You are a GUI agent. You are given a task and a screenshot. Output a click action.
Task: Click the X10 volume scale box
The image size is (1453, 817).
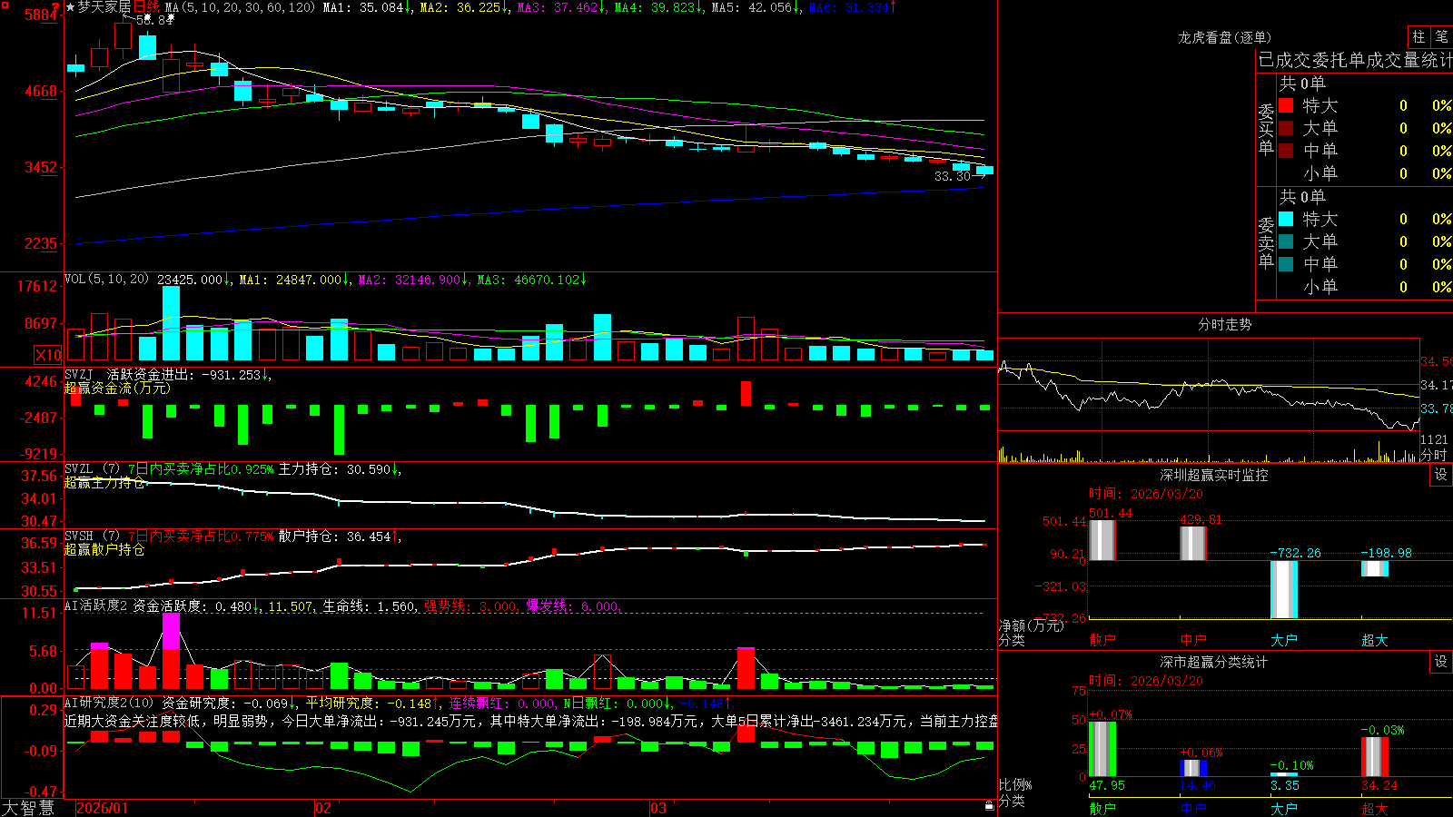coord(48,355)
